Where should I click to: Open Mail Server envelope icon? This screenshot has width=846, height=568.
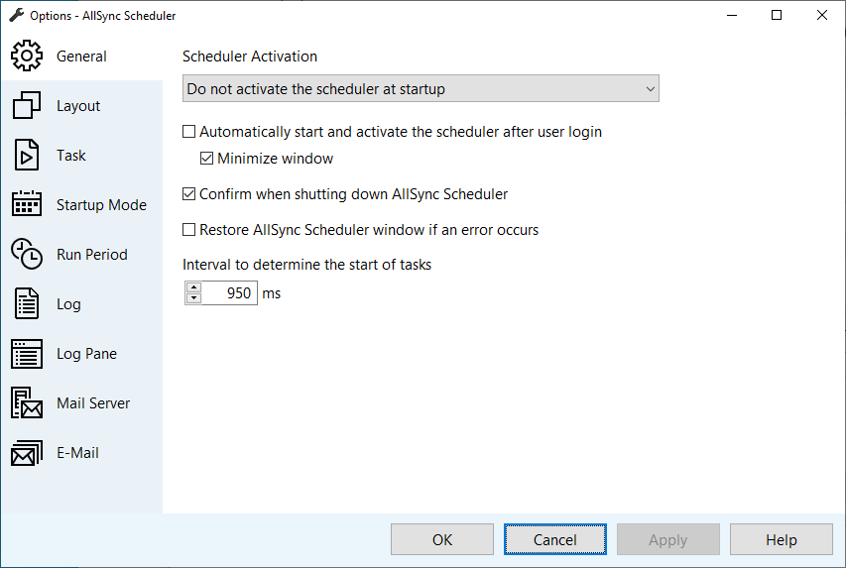point(27,403)
